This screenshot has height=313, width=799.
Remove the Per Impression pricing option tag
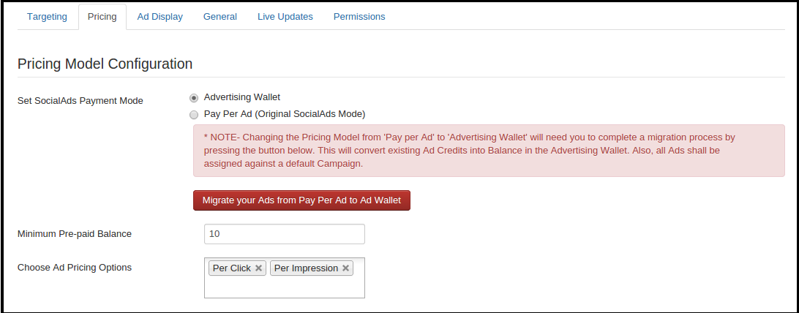345,268
